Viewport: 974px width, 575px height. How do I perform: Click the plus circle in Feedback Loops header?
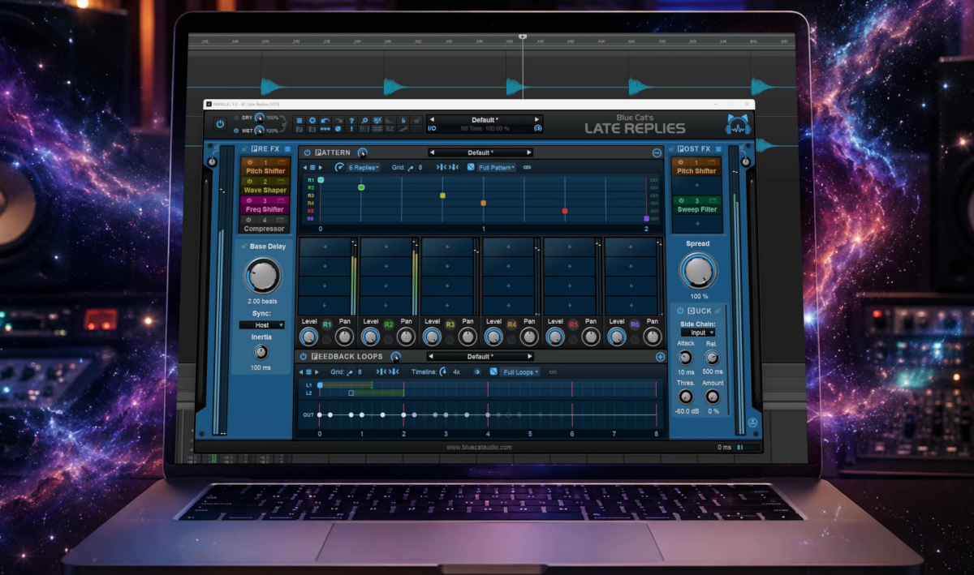pos(660,356)
